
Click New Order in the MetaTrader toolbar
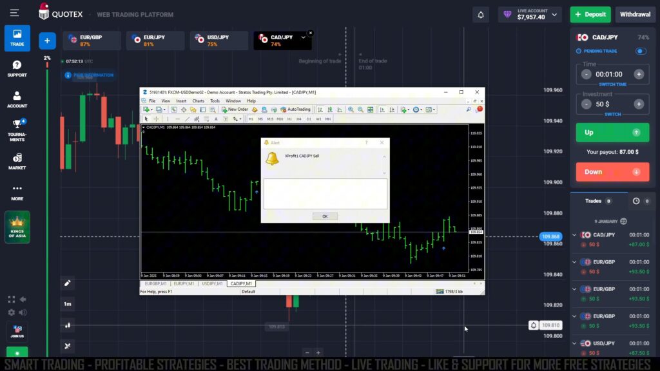click(235, 109)
